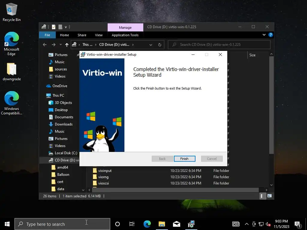Click 'This ...' breadcrumb in address bar
Viewport: 307px width, 230px height.
pos(87,45)
